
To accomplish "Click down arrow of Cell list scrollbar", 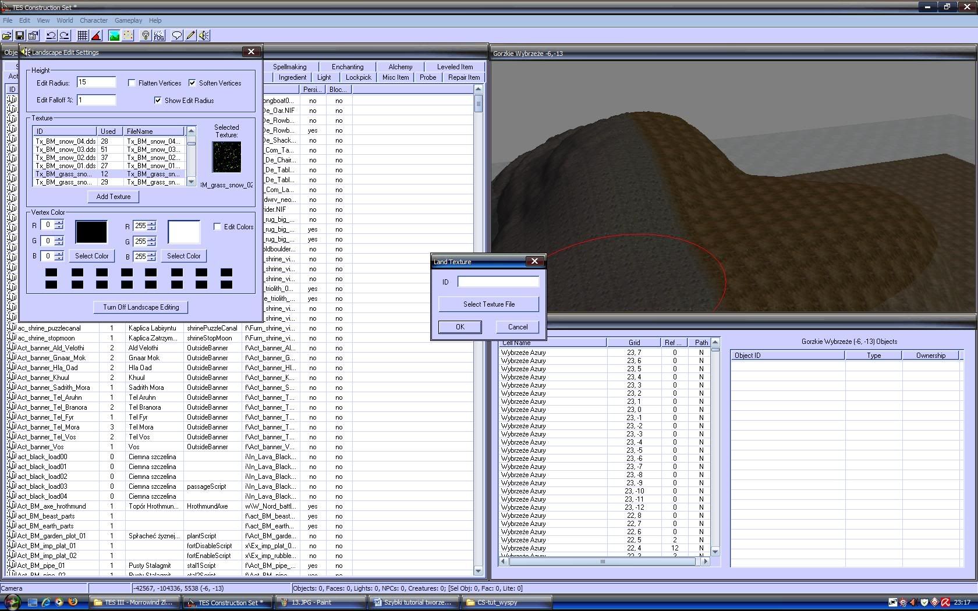I will coord(715,552).
